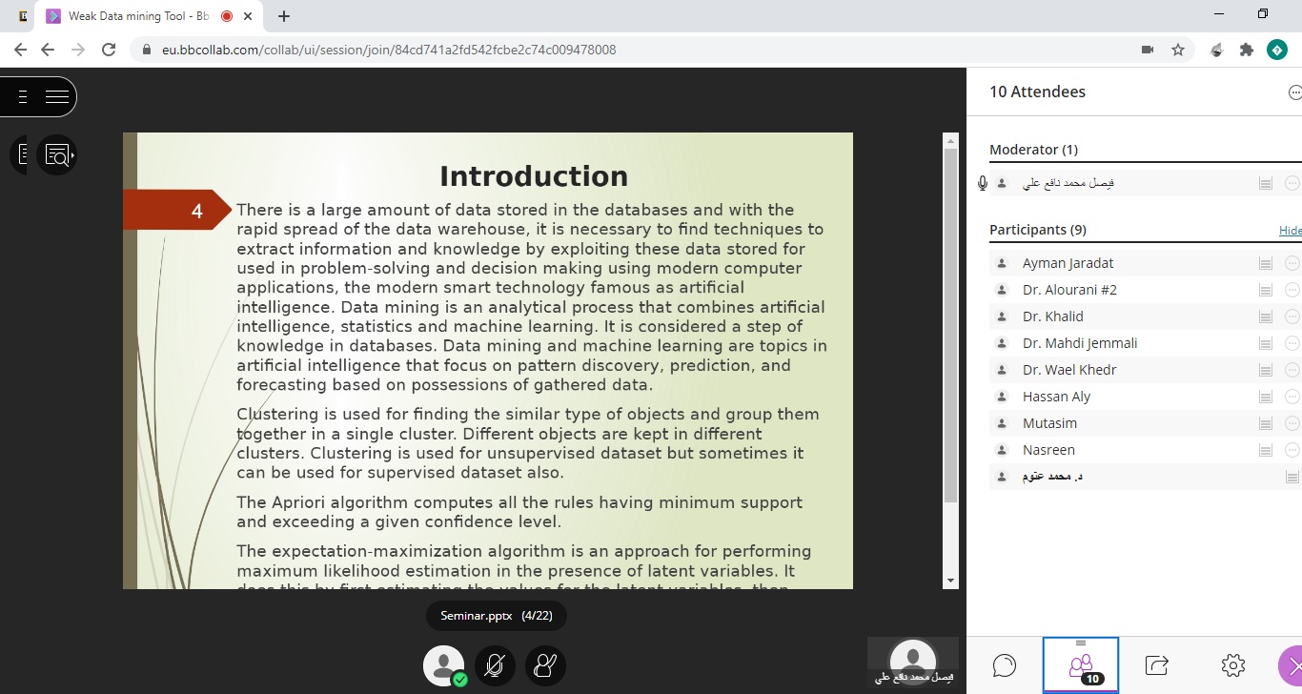Open attendee controls for Nasreen
1302x694 pixels.
point(1292,450)
